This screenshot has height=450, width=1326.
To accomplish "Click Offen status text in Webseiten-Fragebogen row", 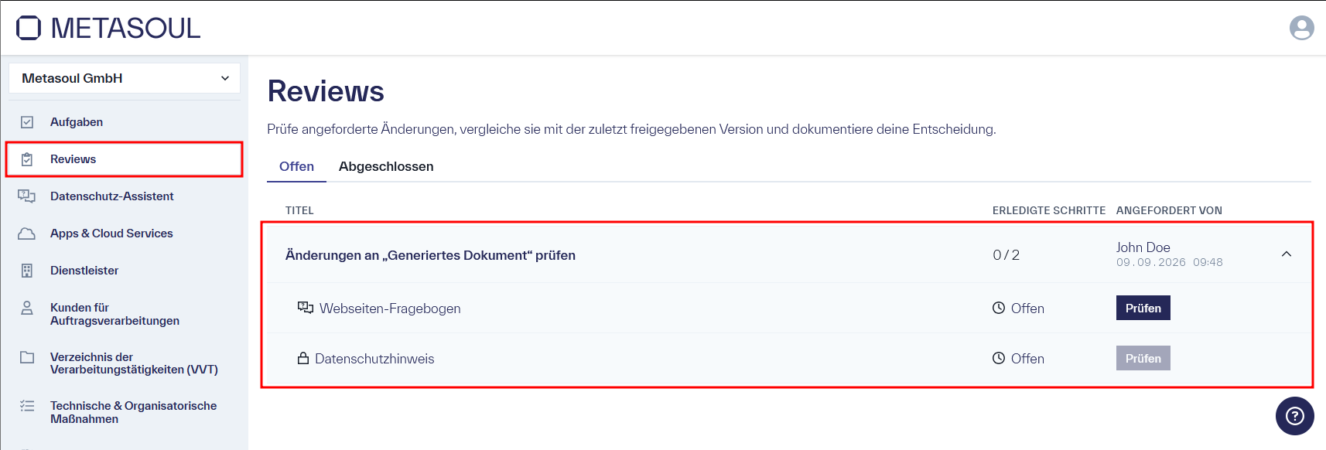I will [x=1027, y=309].
